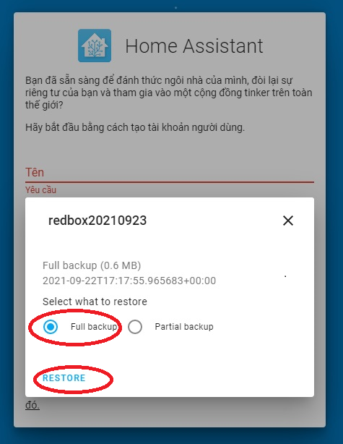The height and width of the screenshot is (444, 343).
Task: Click the "Hãy bắt đầu bằng cách" instruction line
Action: pos(135,127)
